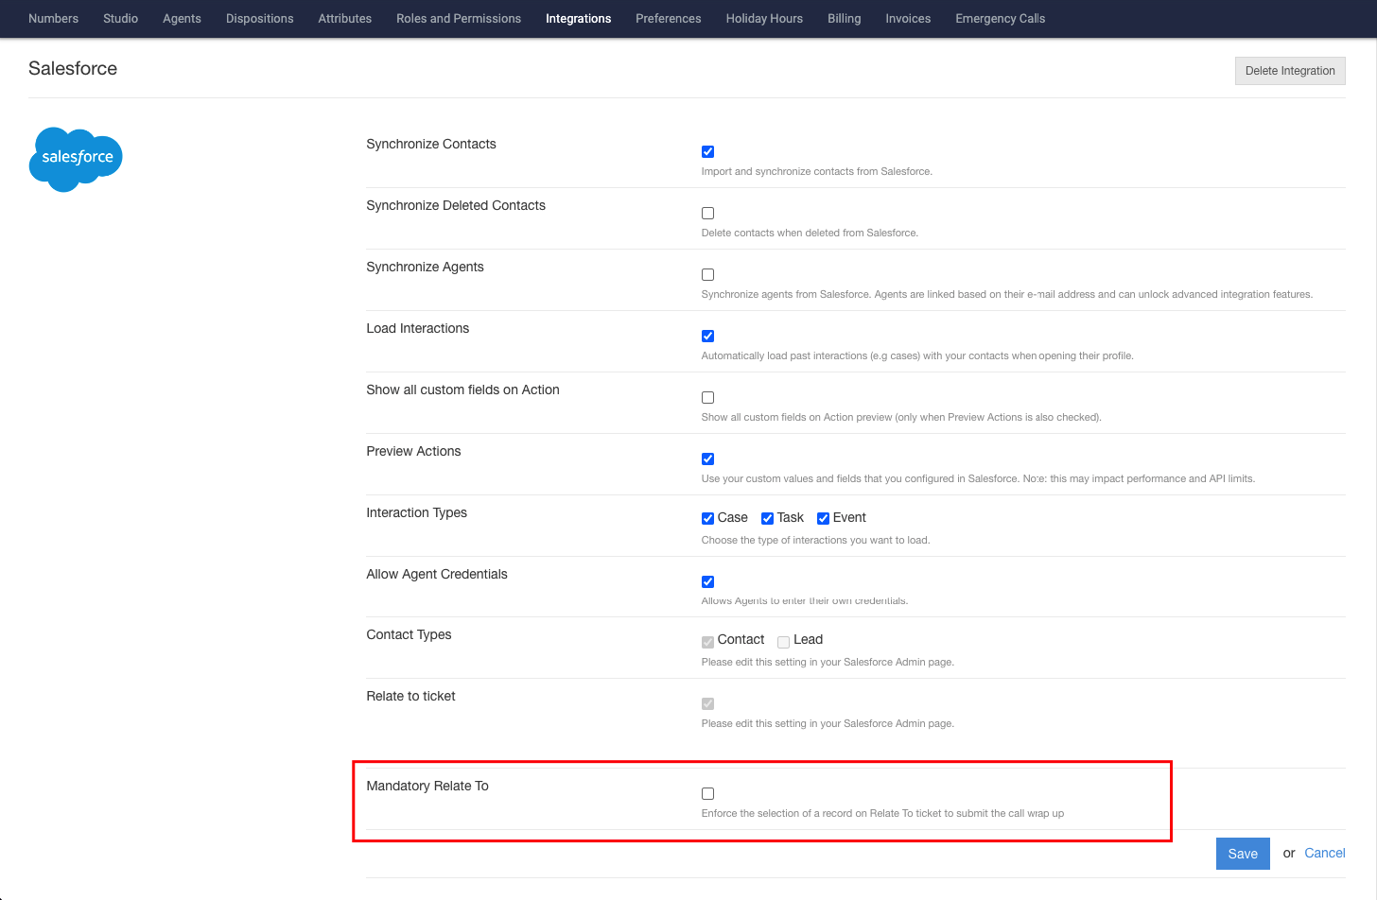Click 'Automatically load past interactions' description
This screenshot has height=900, width=1377.
917,355
